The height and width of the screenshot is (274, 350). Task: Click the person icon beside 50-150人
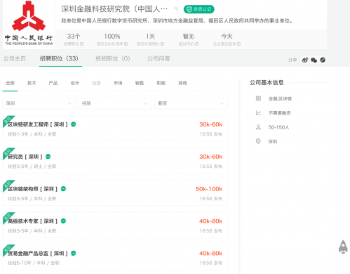(258, 127)
